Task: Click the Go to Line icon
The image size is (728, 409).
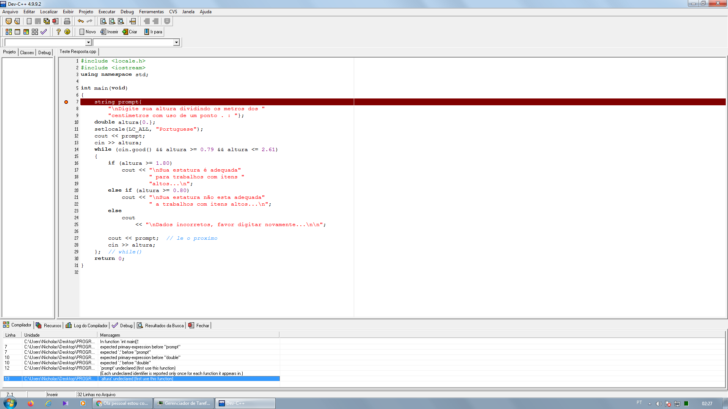Action: click(133, 21)
